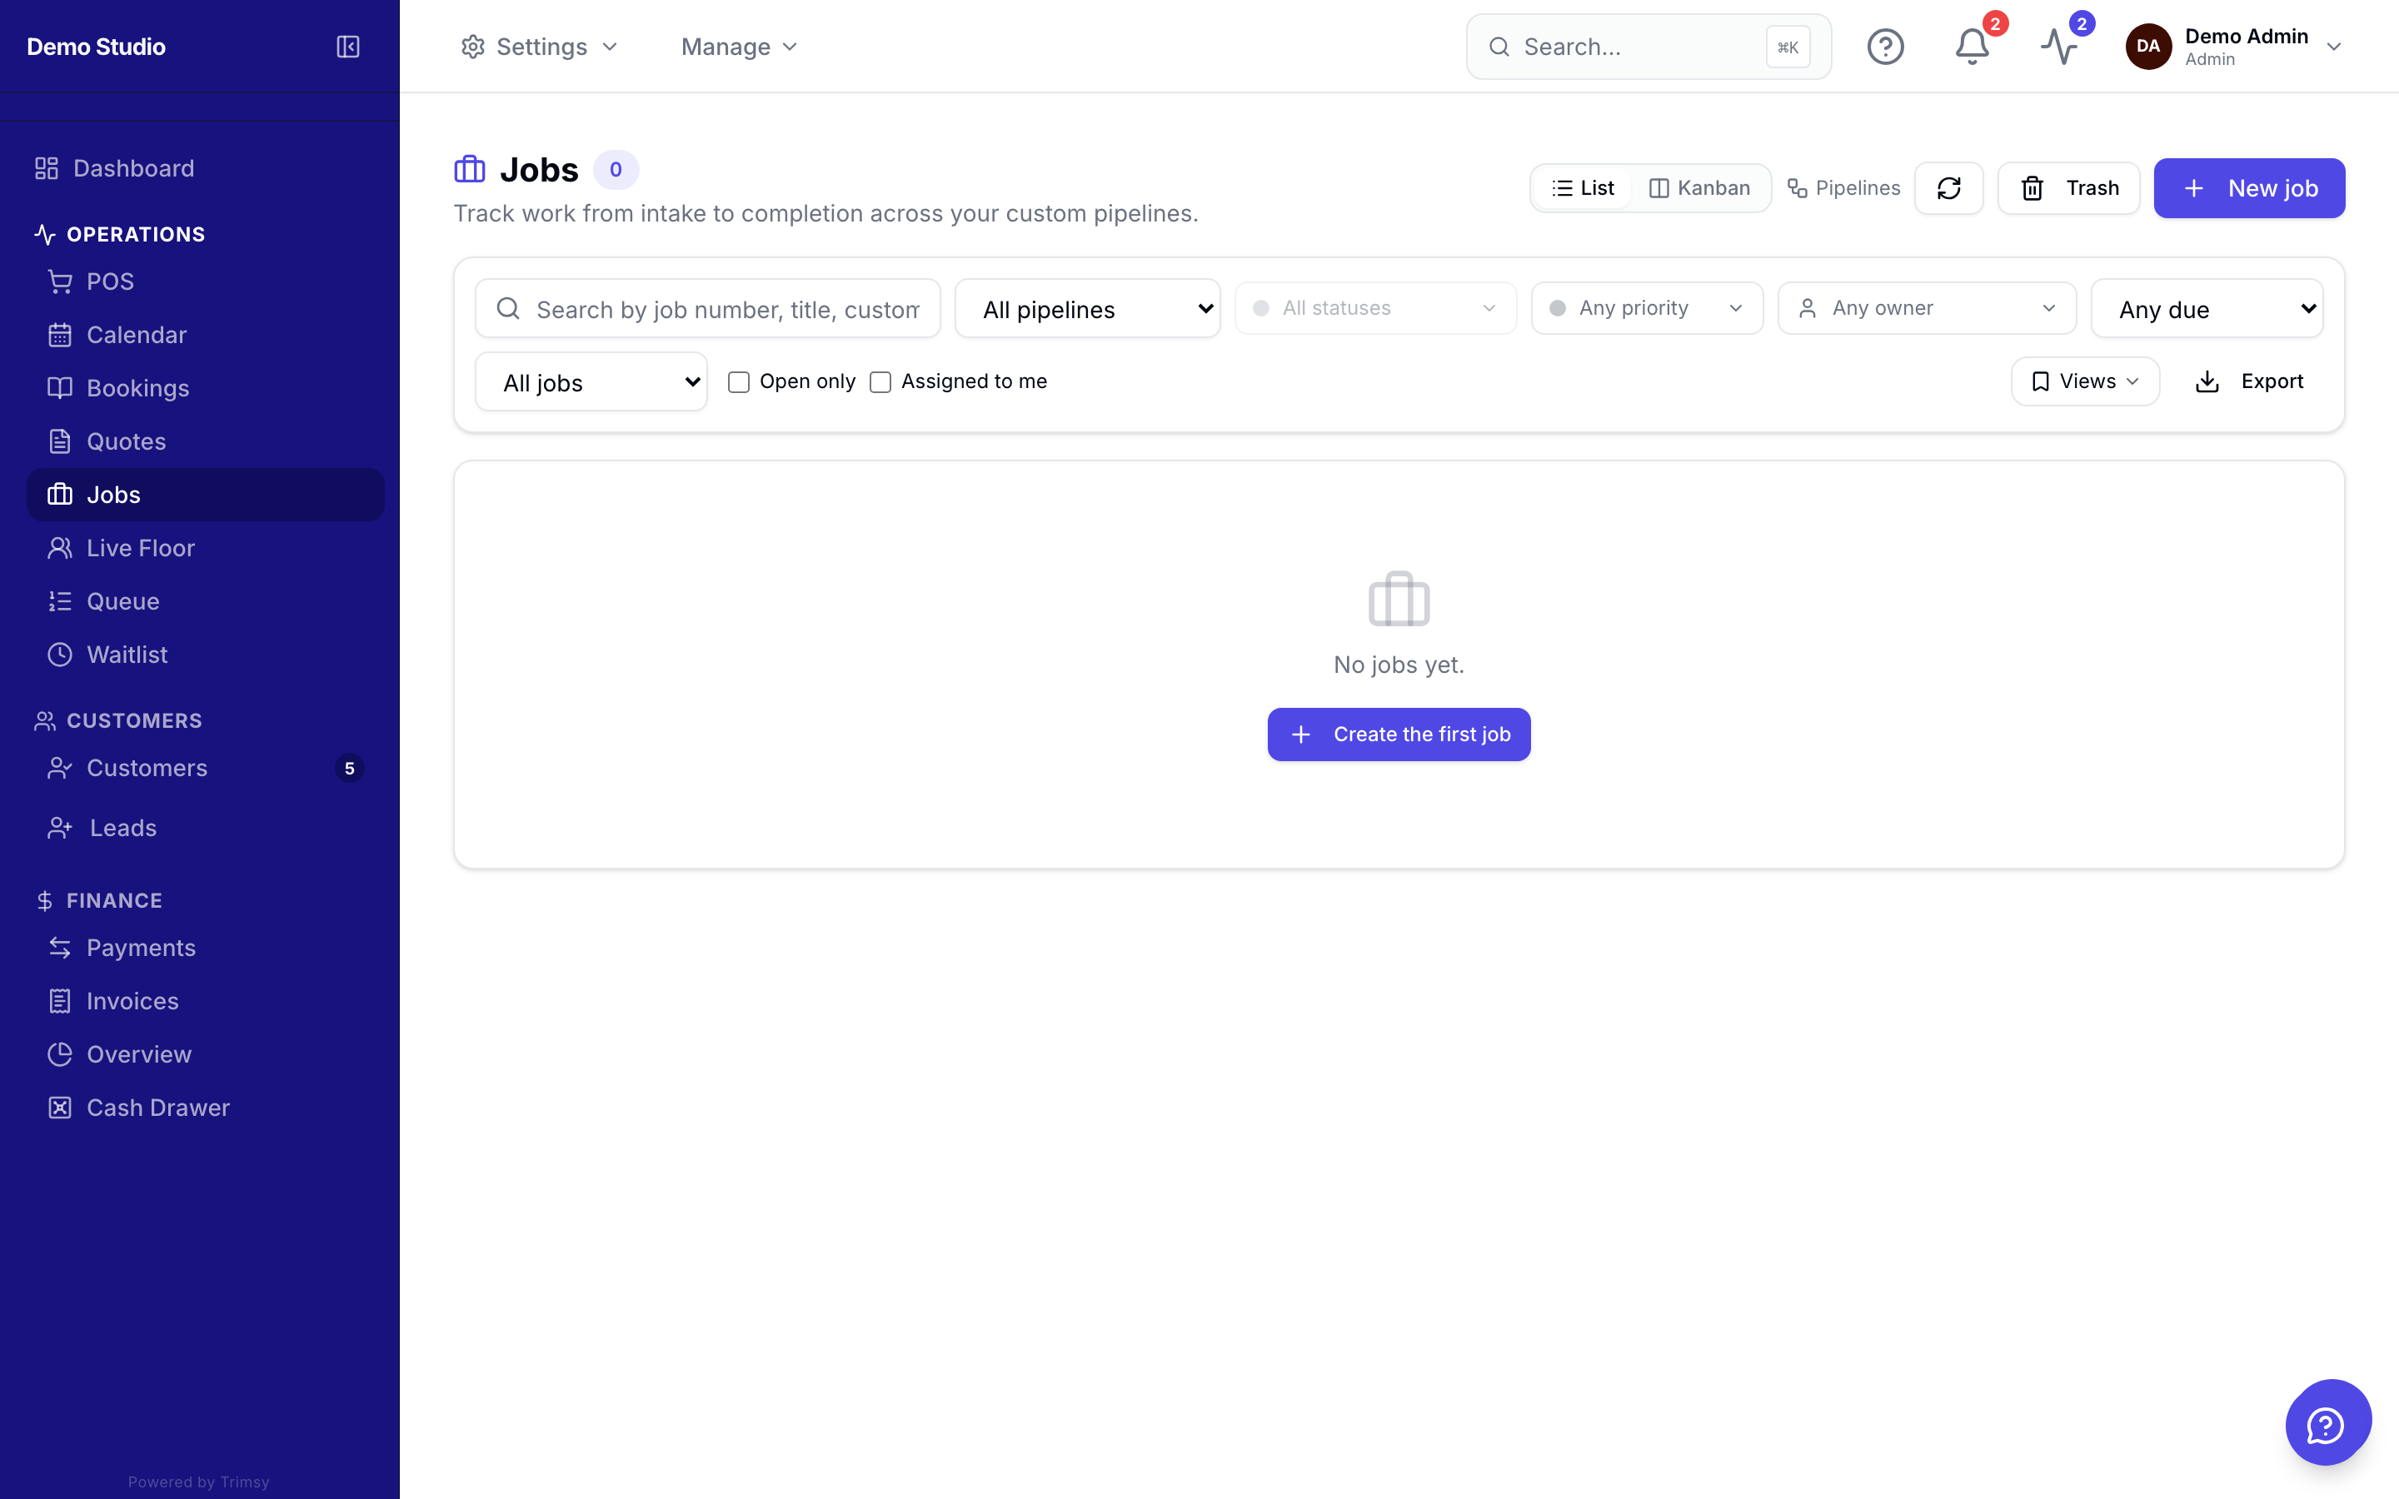Screen dimensions: 2399x1499
Task: Open Bookings in the sidebar
Action: 203,389
